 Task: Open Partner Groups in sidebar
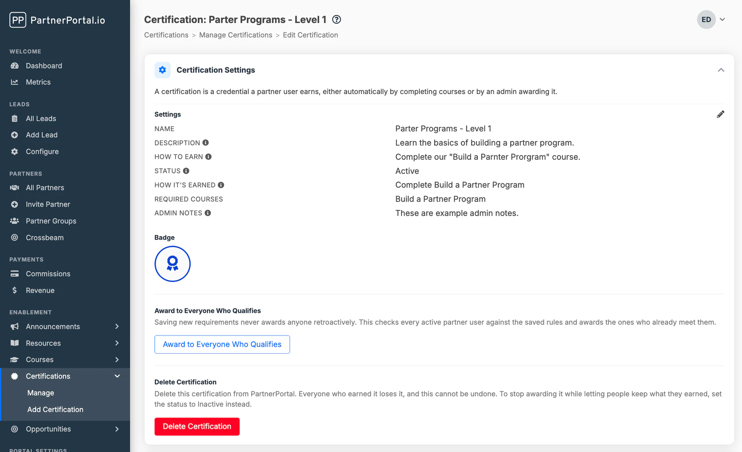51,221
